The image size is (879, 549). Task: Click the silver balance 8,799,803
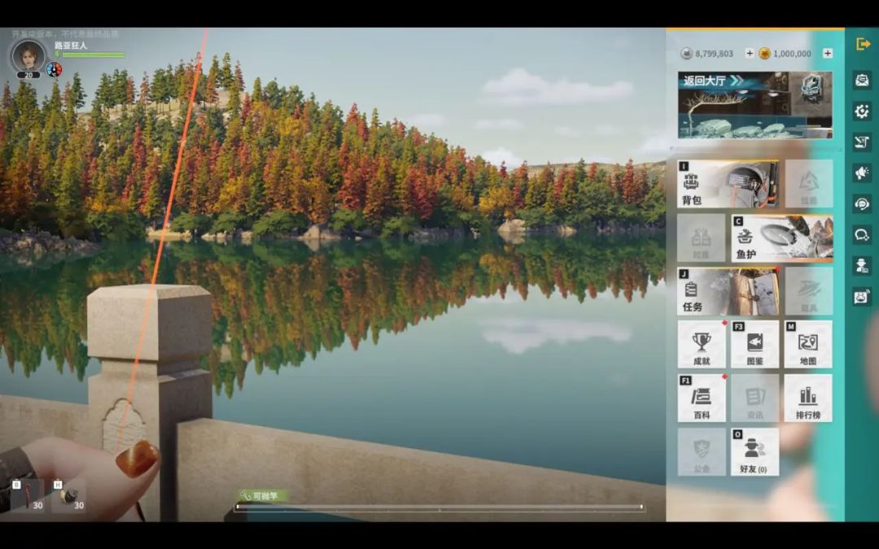(715, 54)
